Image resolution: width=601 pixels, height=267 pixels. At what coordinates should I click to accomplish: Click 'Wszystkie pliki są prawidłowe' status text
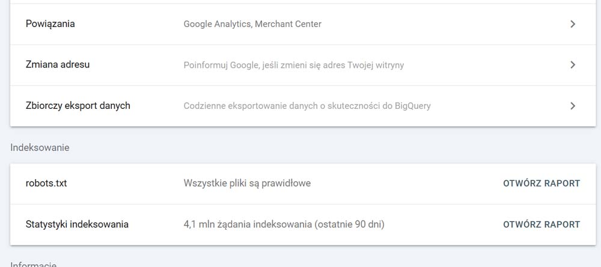click(247, 183)
